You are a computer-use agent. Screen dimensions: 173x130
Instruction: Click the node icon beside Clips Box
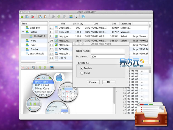[x=27, y=27]
